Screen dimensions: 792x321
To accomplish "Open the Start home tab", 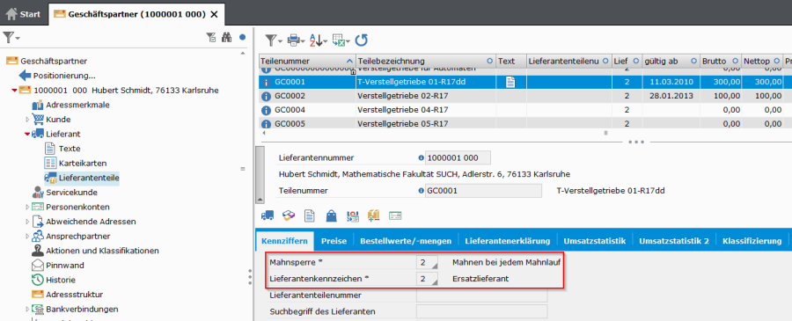I will click(x=23, y=14).
